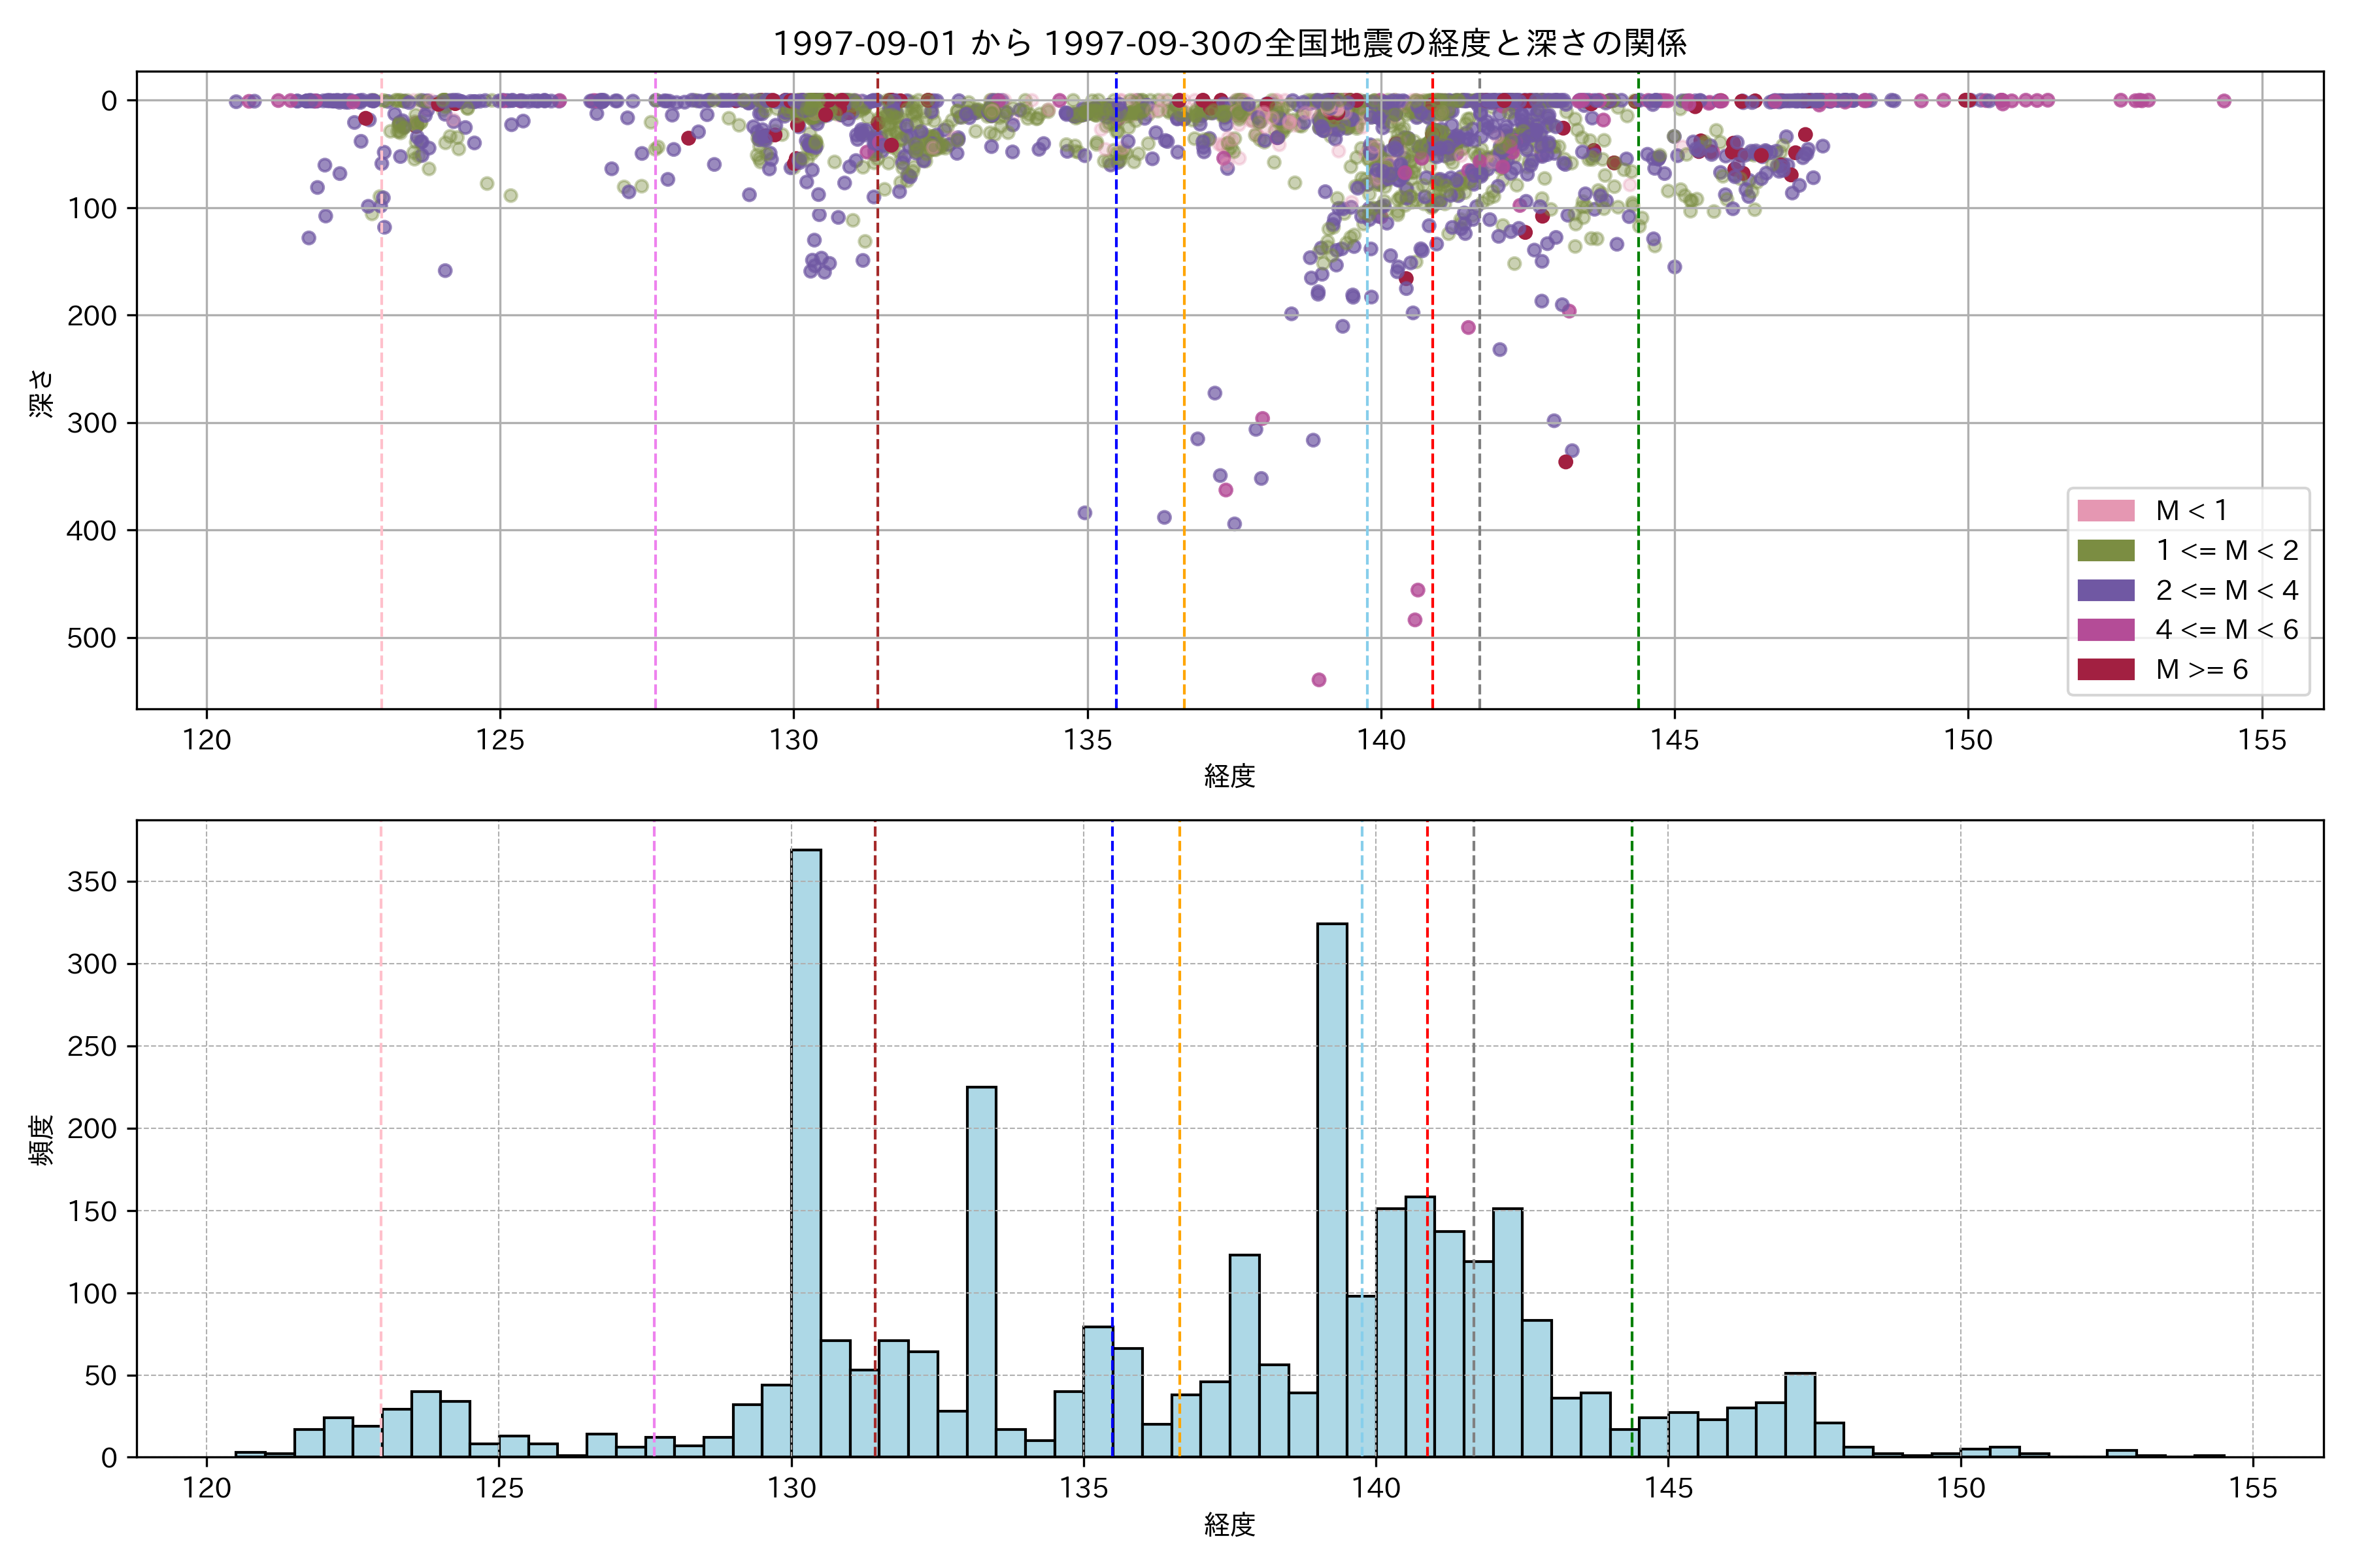Select the purple 2 <= M < 4 swatch
Viewport: 2353px width, 1568px height.
[2105, 590]
